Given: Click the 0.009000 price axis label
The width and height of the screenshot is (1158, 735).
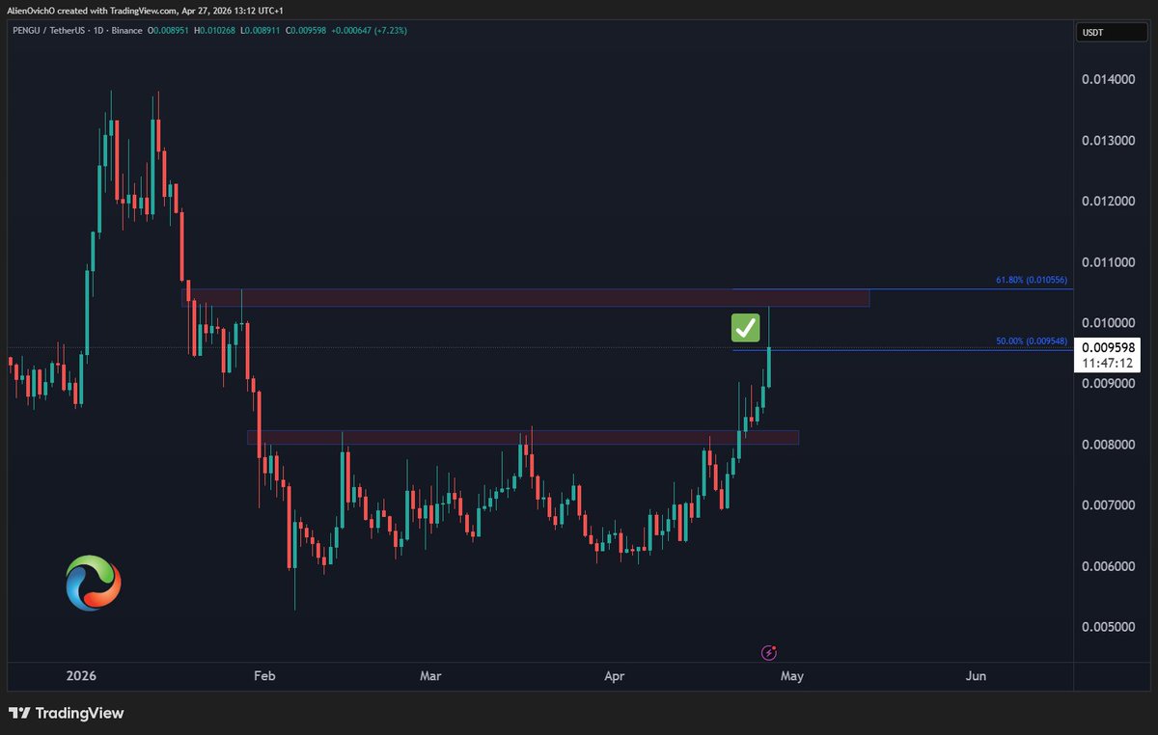Looking at the screenshot, I should [x=1109, y=383].
